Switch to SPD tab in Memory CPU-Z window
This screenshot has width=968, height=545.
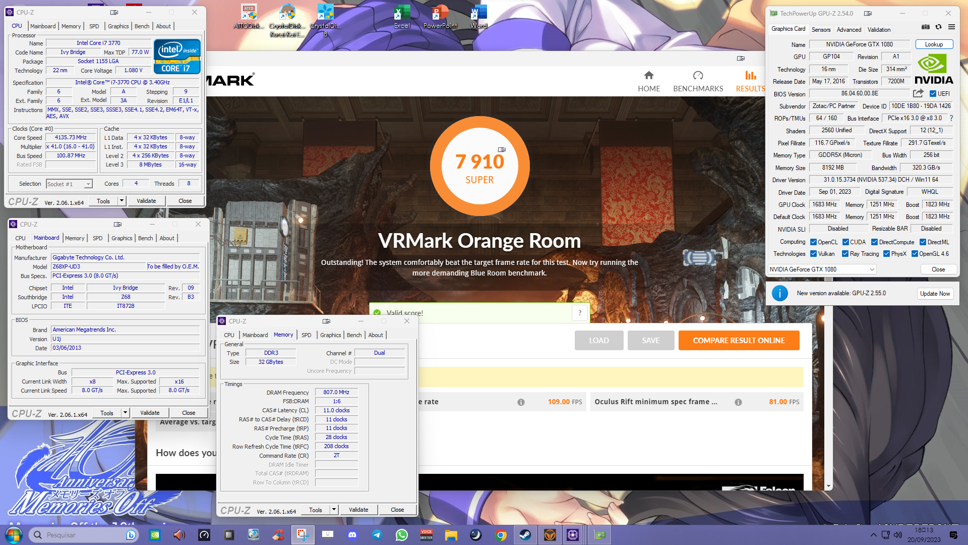[x=306, y=335]
